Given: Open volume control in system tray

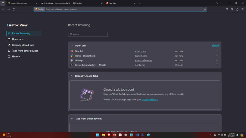Looking at the screenshot, I should point(222,135).
